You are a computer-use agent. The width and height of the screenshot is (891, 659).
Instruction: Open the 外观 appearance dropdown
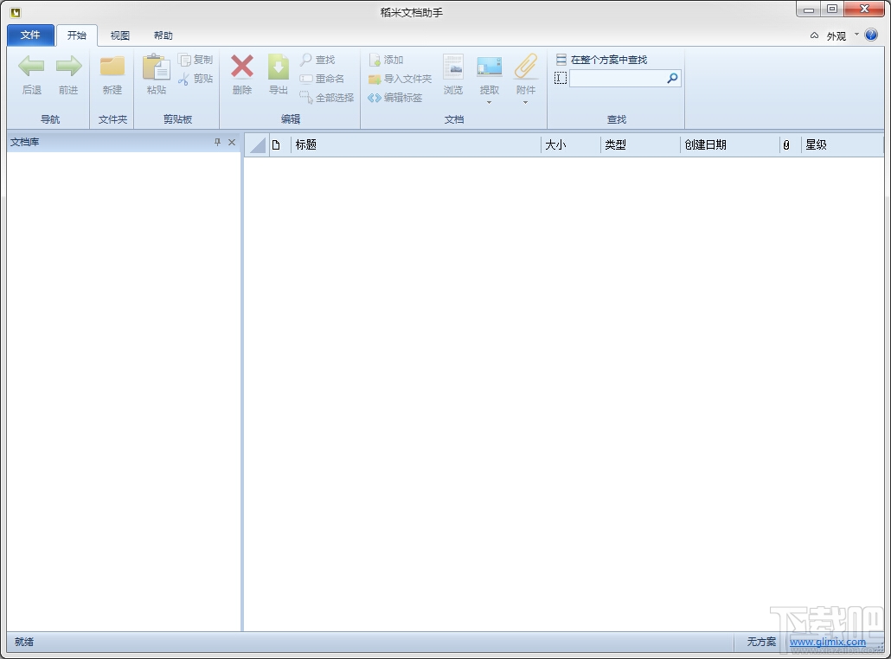click(843, 35)
